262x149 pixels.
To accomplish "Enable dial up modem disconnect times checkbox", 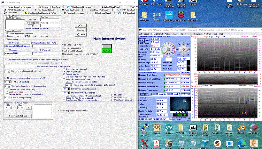I will point(57,110).
